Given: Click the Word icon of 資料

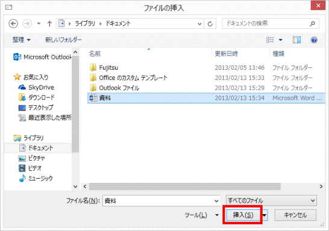Looking at the screenshot, I should (x=93, y=98).
